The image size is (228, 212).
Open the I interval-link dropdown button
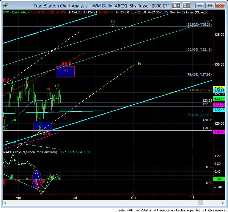click(186, 6)
